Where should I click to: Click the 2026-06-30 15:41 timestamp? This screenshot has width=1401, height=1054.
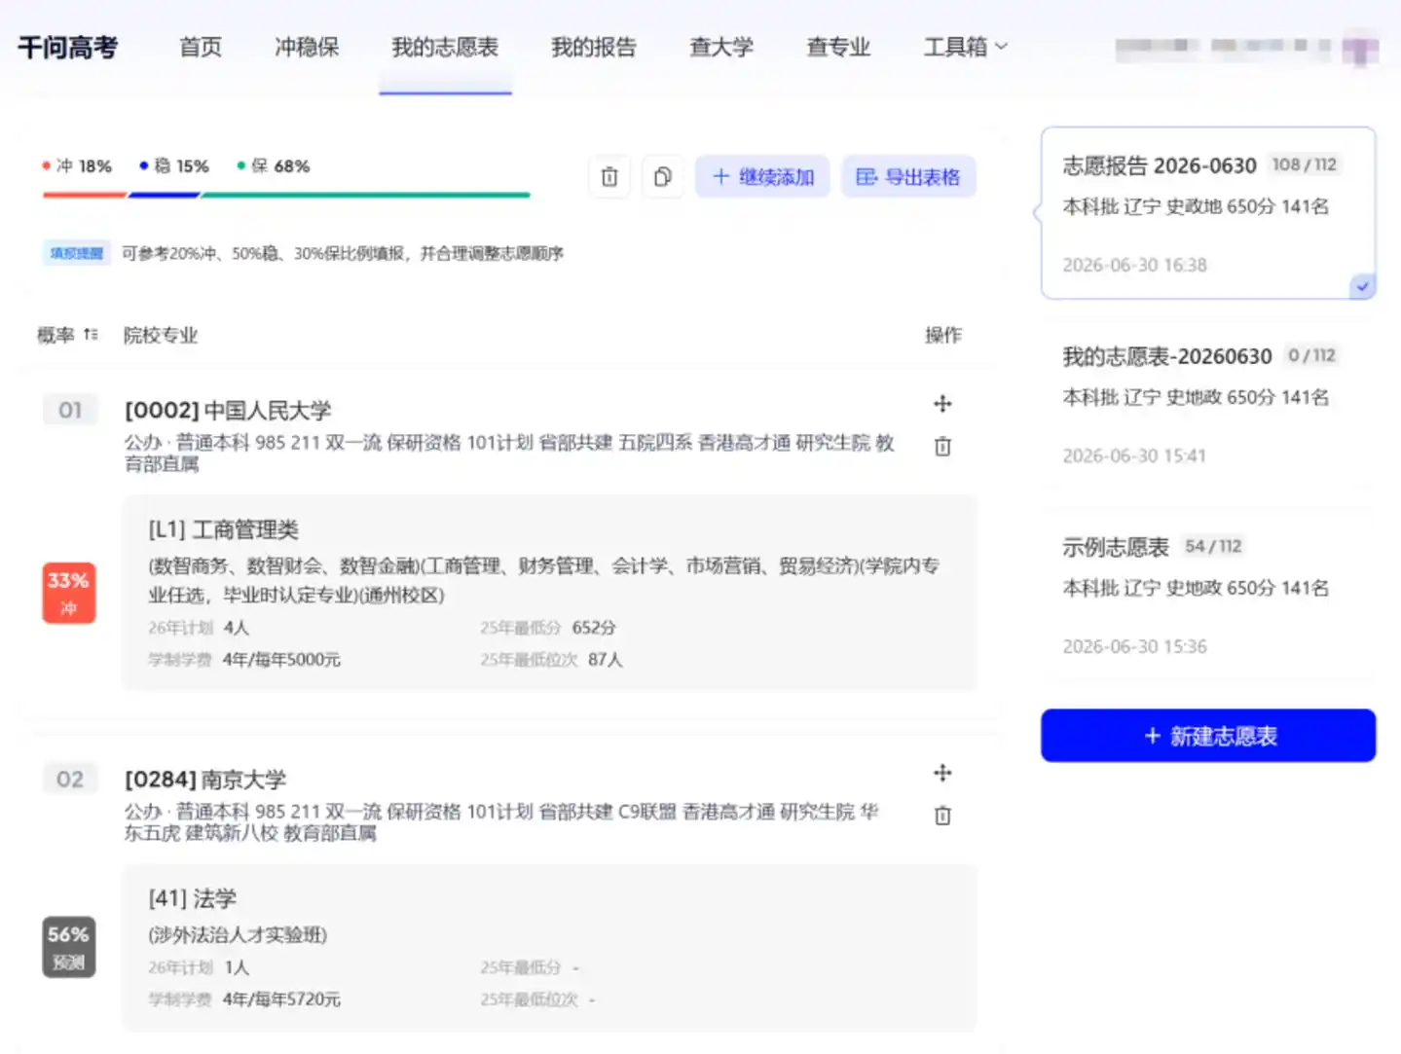pyautogui.click(x=1134, y=455)
